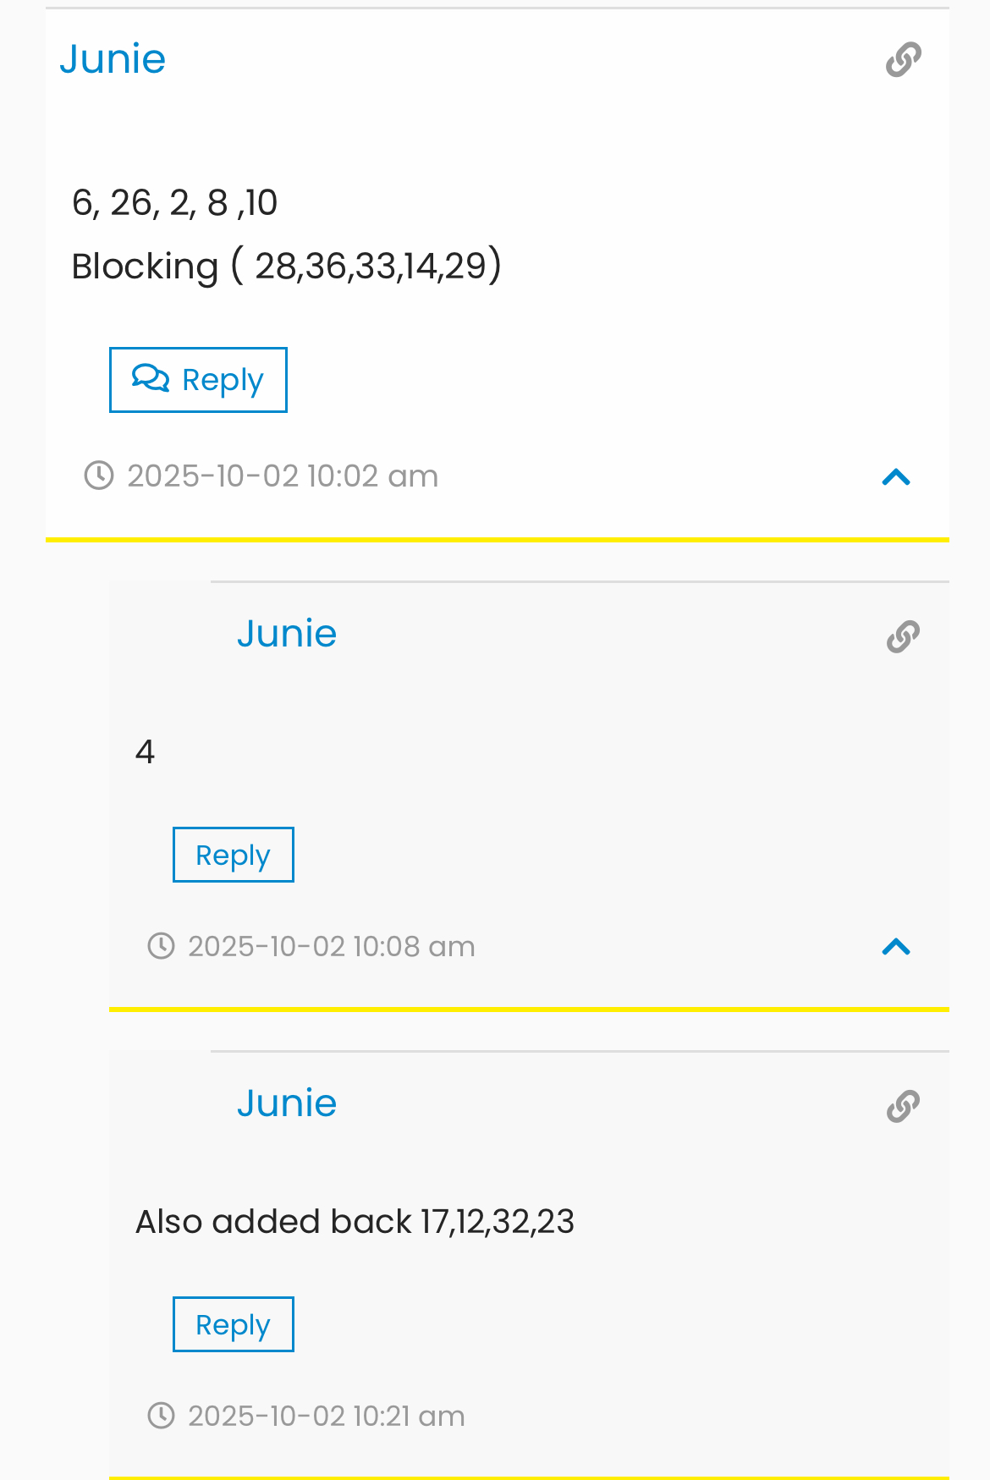Copy permalink icon for the Blocking comment
The width and height of the screenshot is (990, 1480).
click(903, 59)
